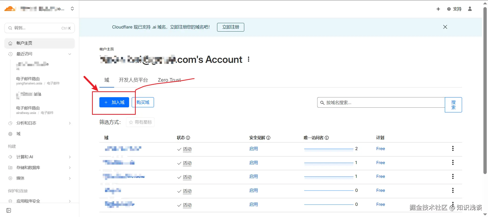
Task: Focus the 按域名搜索 input field
Action: coord(381,103)
